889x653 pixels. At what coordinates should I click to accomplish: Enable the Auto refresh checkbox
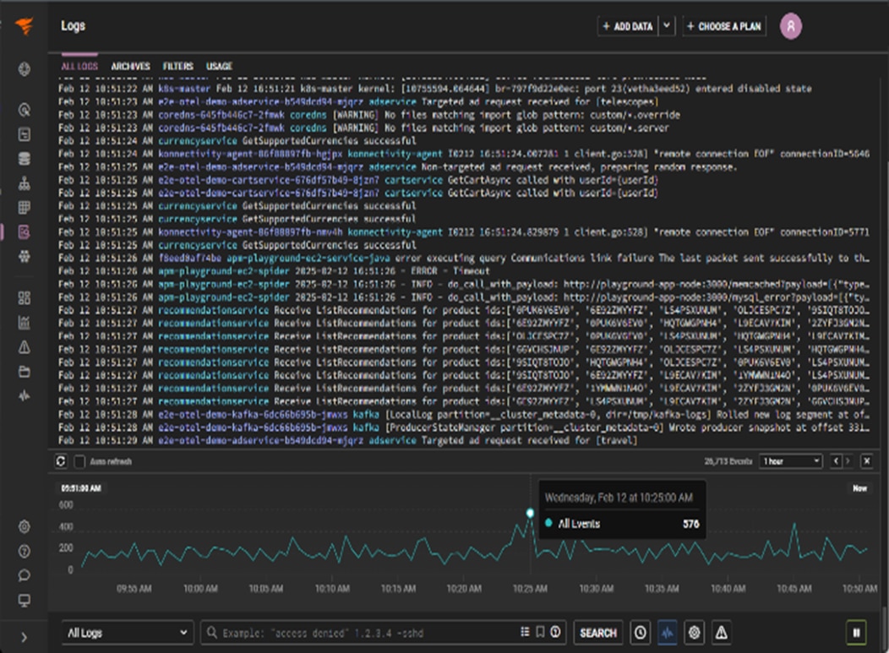79,461
